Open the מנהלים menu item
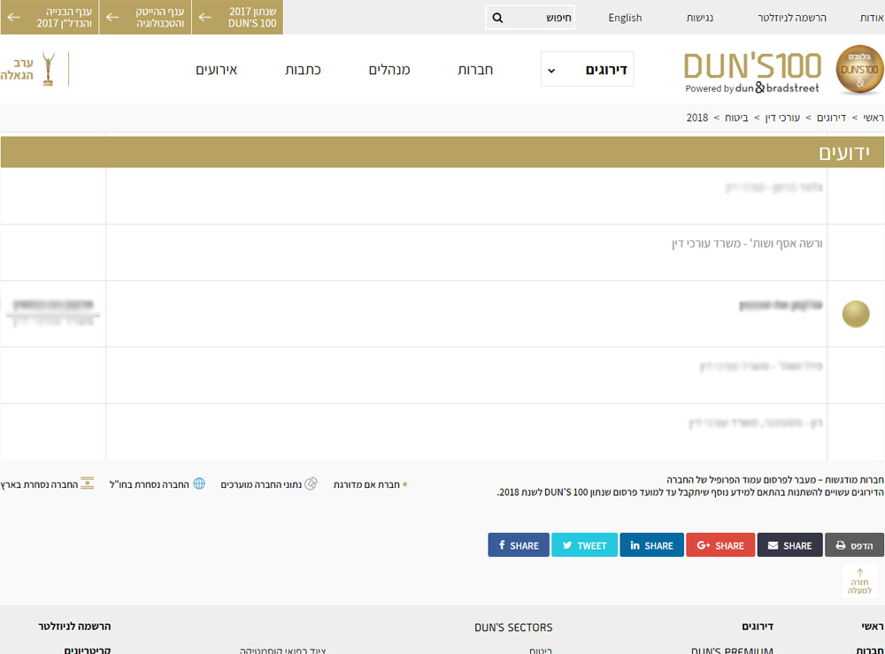 (389, 70)
